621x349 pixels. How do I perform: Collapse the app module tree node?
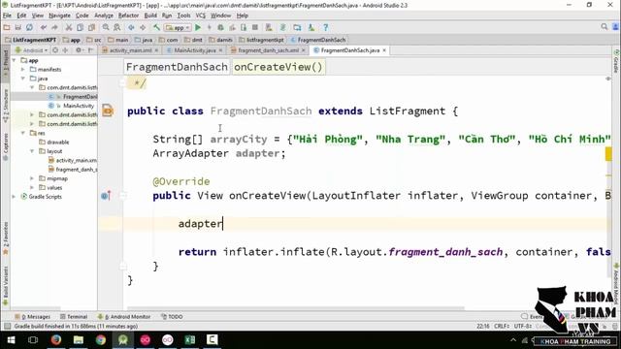[x=15, y=60]
